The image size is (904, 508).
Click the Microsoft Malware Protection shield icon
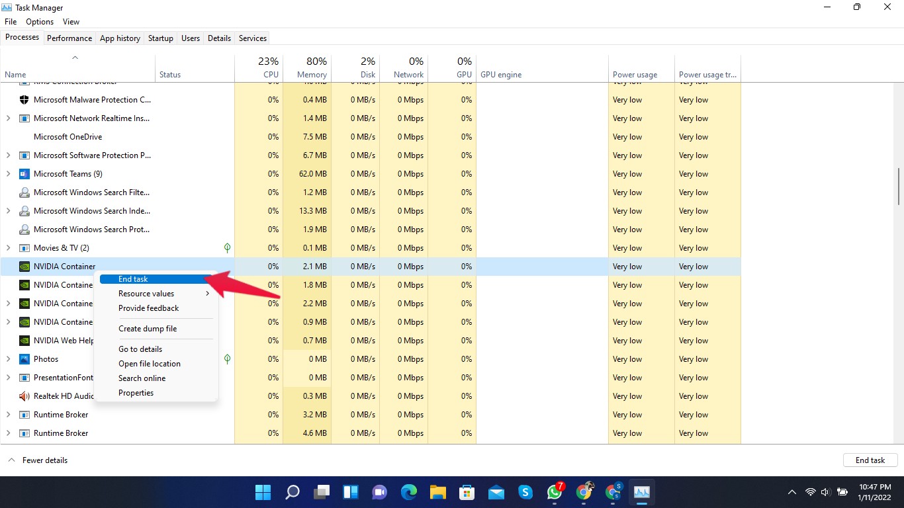pyautogui.click(x=24, y=100)
